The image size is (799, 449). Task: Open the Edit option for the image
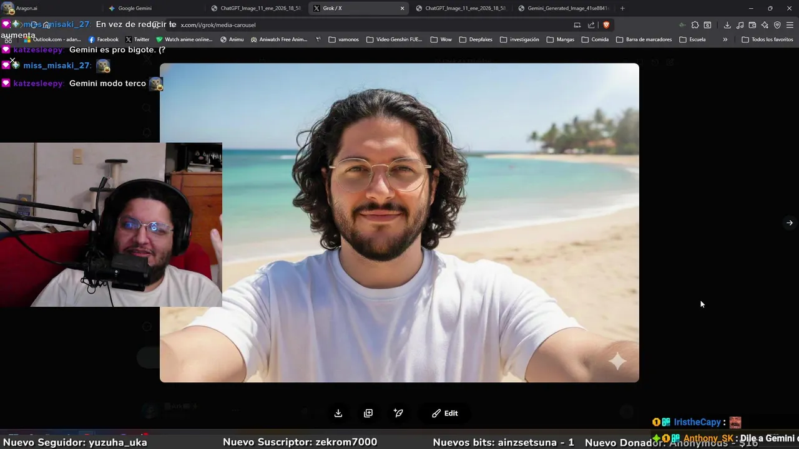(445, 413)
